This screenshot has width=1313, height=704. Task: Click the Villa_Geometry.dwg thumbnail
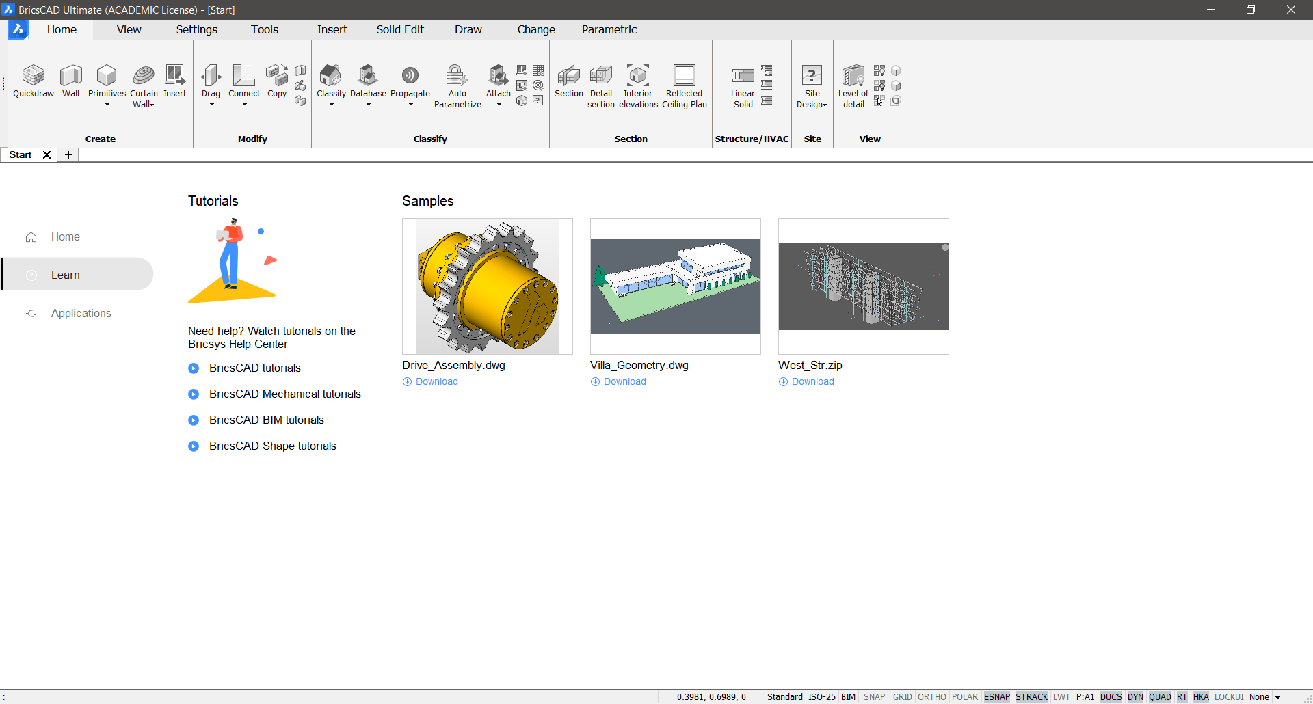click(676, 286)
